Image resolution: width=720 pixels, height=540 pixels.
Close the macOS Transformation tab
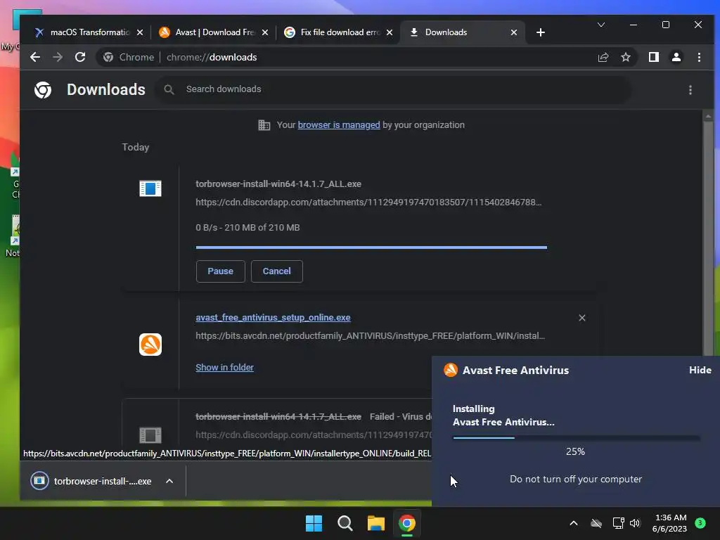click(140, 32)
